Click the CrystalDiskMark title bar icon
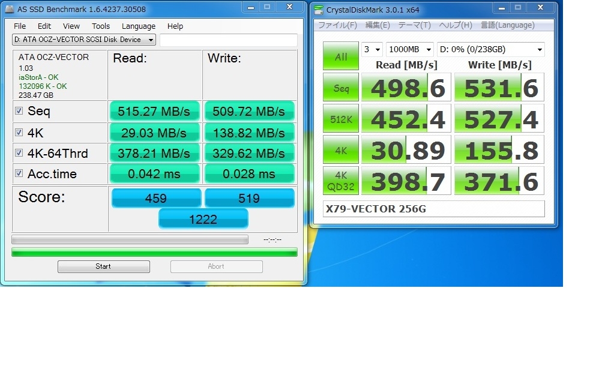605x378 pixels. coord(318,10)
